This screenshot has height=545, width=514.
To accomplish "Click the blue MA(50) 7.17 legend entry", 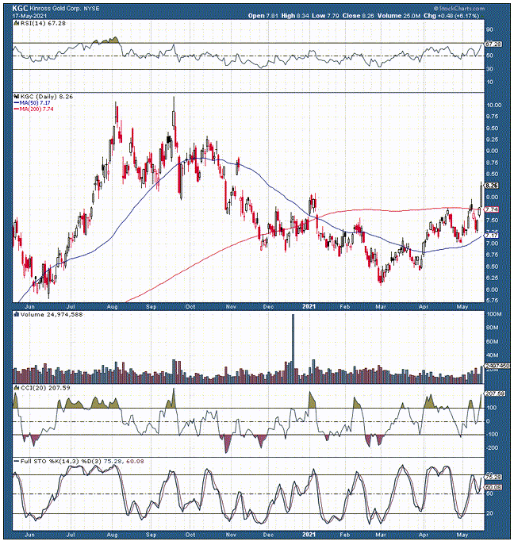I will click(x=32, y=103).
